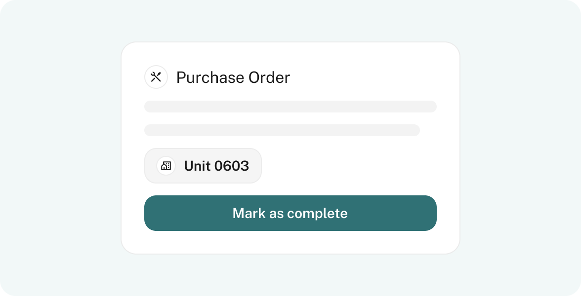This screenshot has height=296, width=581.
Task: Tap the circular wrench and screwdriver badge
Action: click(x=156, y=77)
